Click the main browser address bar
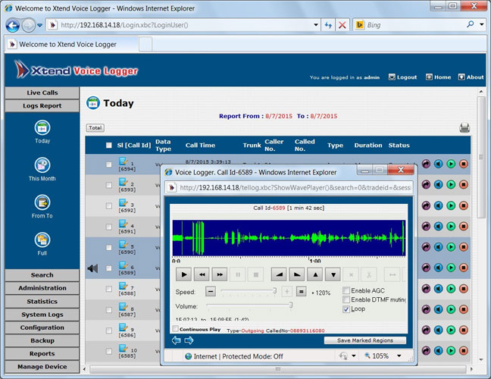 (183, 25)
